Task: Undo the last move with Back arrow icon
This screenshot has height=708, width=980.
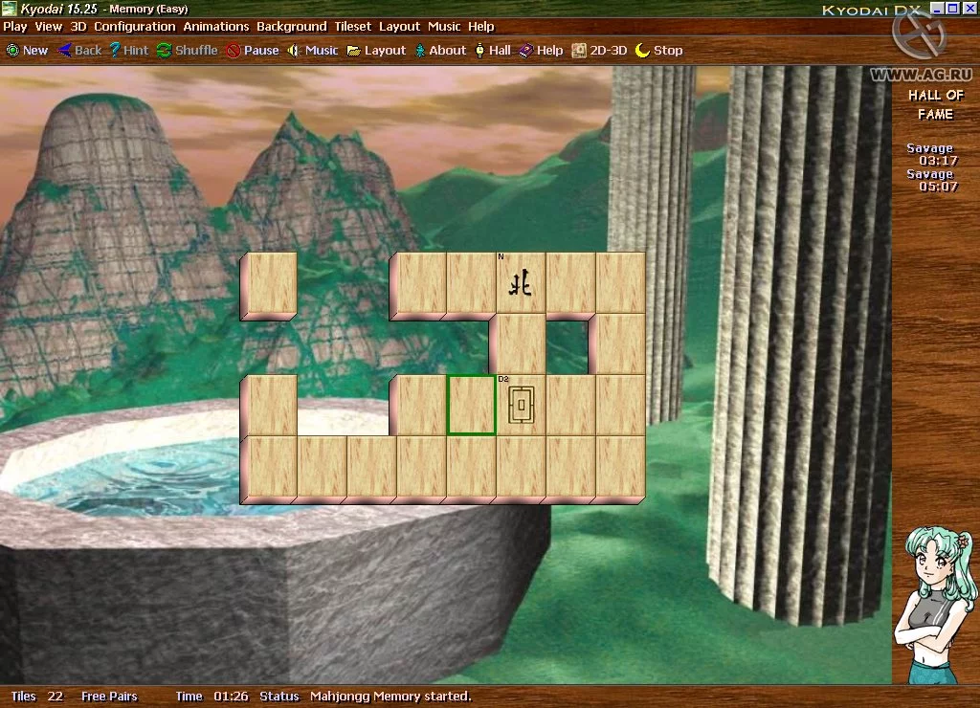Action: click(x=64, y=51)
